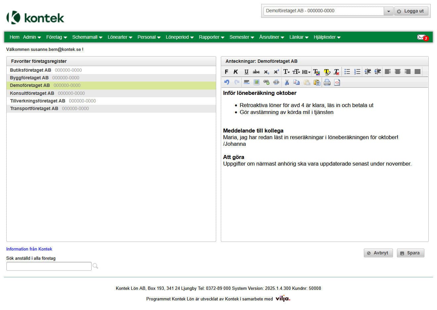The image size is (437, 310).
Task: Insert a horizontal line in the note
Action: 247,82
